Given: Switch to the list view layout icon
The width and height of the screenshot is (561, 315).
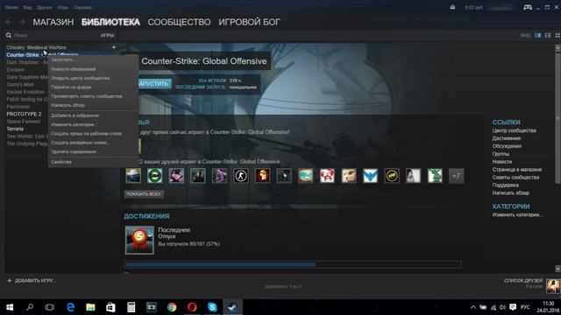Looking at the screenshot, I should point(548,35).
